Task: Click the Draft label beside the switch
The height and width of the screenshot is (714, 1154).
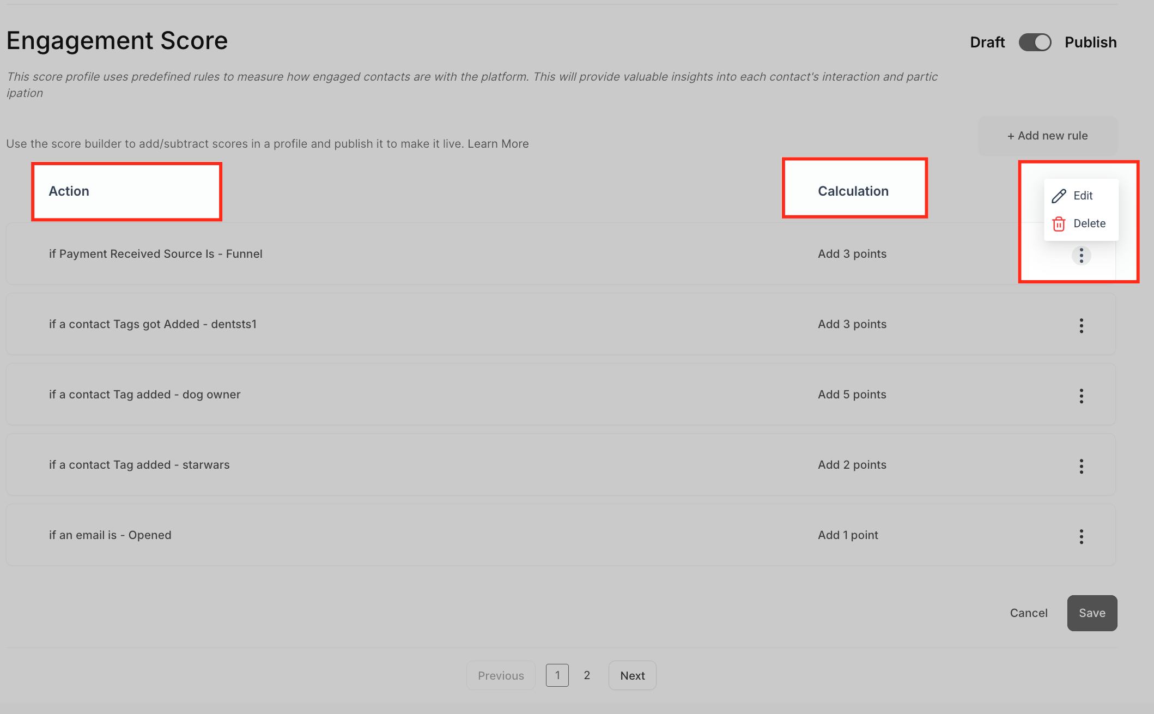Action: click(987, 43)
